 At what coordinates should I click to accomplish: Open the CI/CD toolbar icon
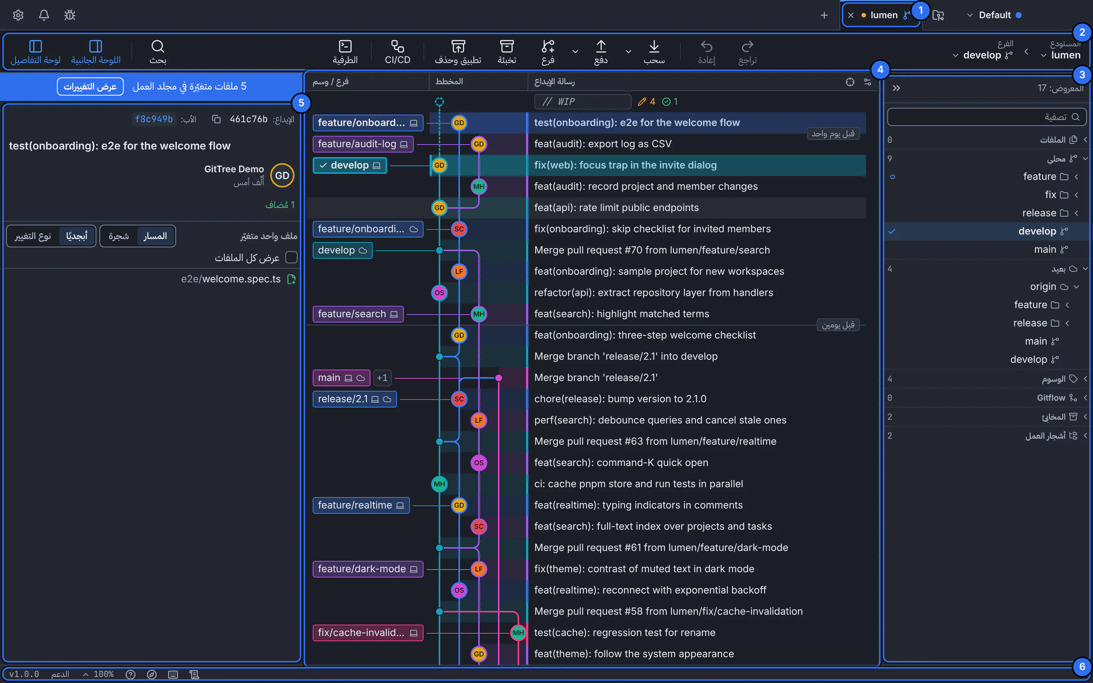(397, 52)
